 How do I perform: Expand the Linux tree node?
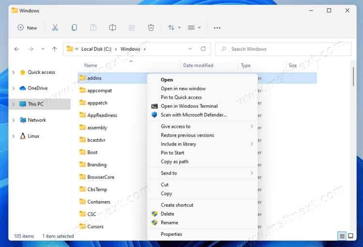coord(14,136)
